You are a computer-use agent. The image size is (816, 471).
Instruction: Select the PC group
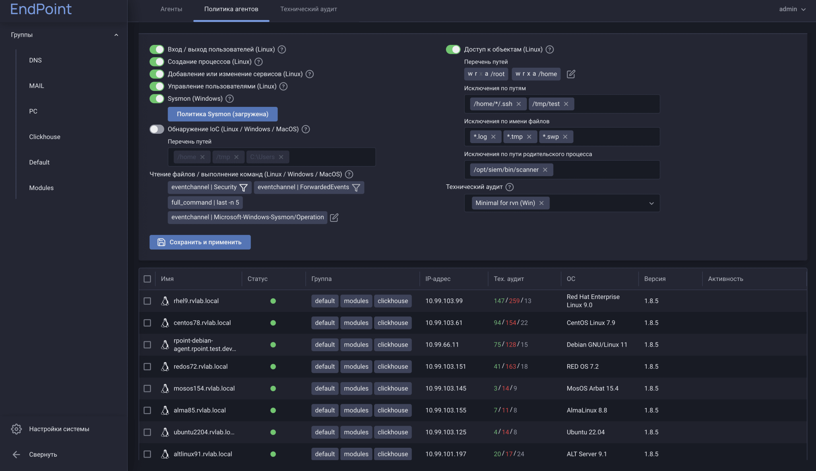tap(33, 111)
